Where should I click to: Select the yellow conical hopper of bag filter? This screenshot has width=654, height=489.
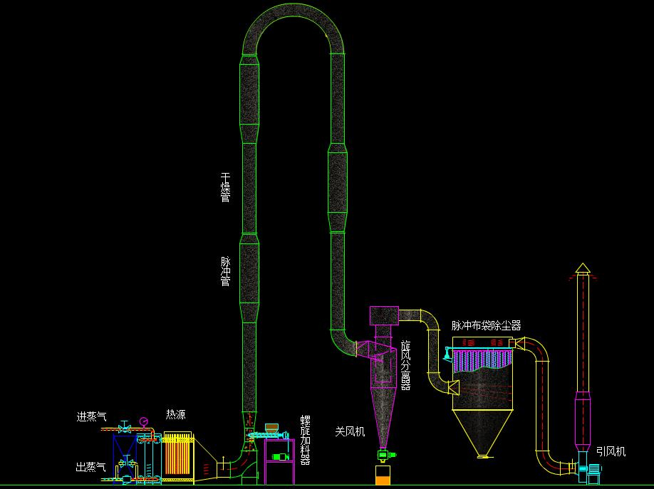(x=482, y=433)
